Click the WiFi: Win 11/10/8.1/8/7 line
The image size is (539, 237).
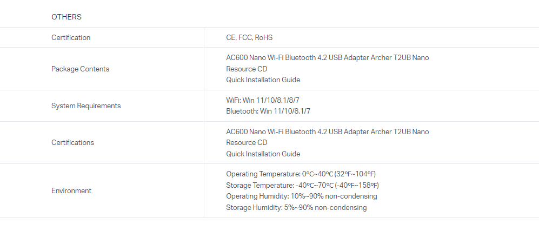coord(263,100)
